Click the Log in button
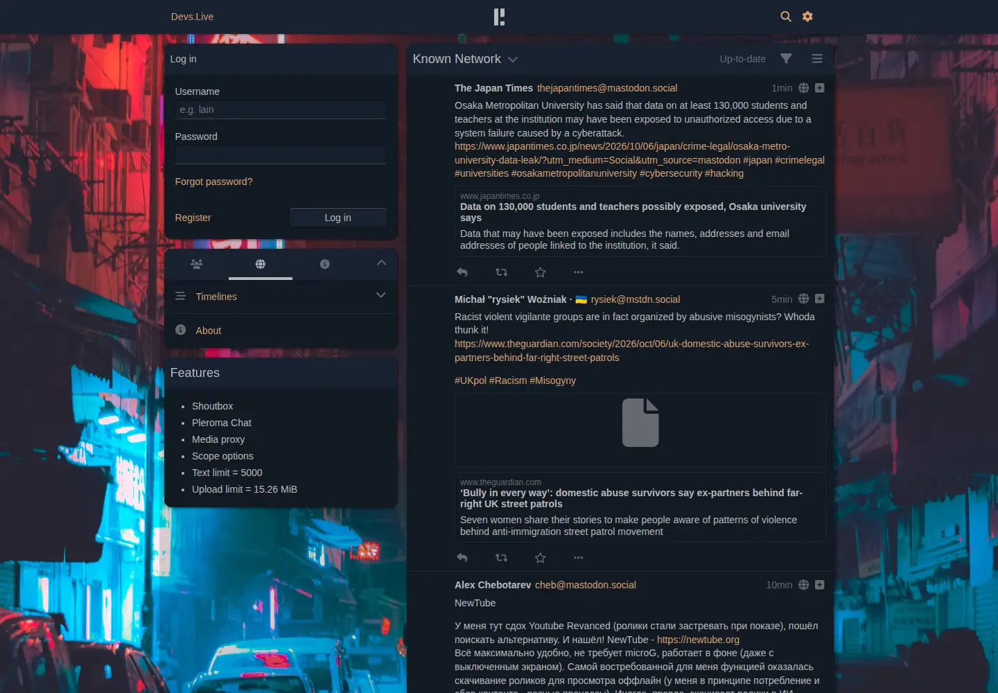998x693 pixels. point(338,218)
